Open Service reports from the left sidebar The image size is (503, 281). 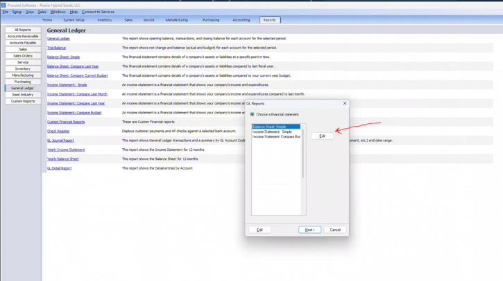pos(23,62)
